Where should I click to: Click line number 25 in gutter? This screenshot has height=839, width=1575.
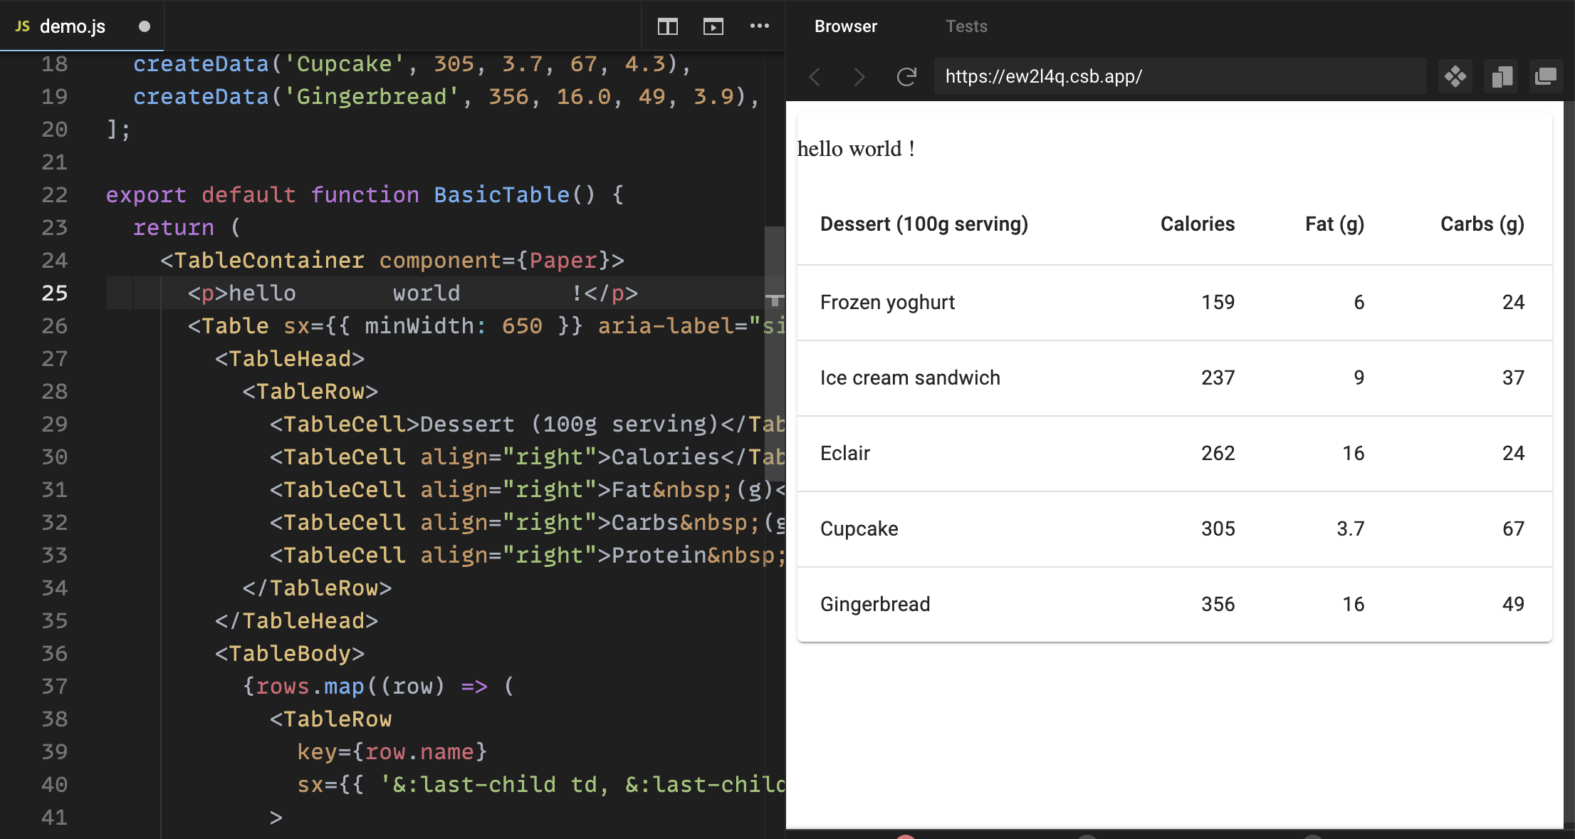click(x=54, y=293)
